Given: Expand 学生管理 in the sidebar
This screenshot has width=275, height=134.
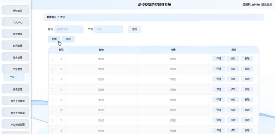Looking at the screenshot, I should [15, 33].
